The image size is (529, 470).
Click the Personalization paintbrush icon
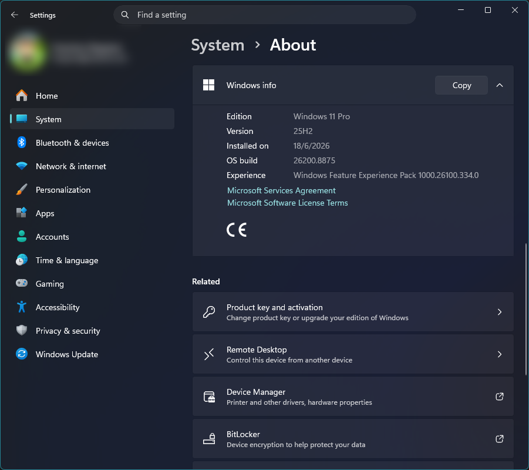click(22, 189)
